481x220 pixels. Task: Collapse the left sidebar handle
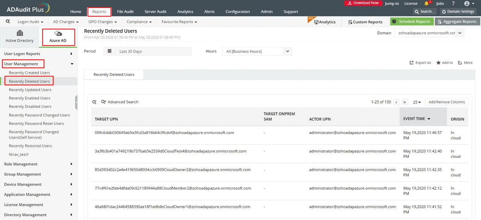point(76,102)
